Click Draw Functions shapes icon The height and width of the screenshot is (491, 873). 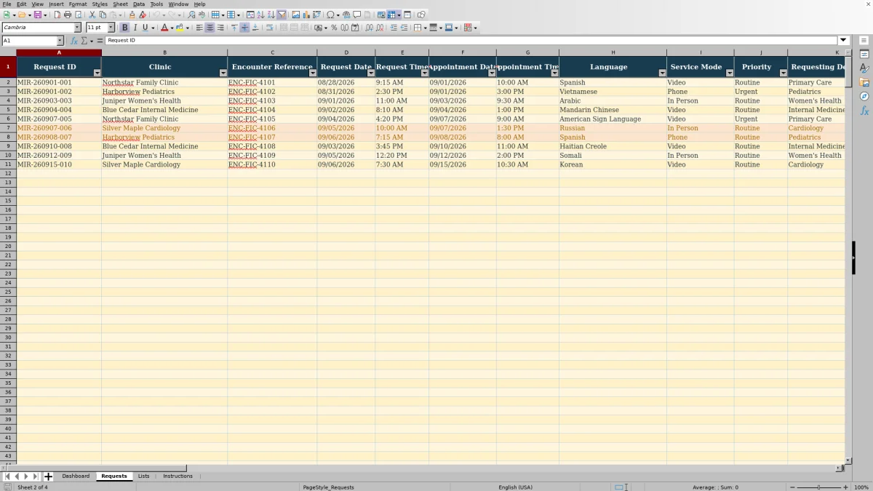click(x=421, y=15)
